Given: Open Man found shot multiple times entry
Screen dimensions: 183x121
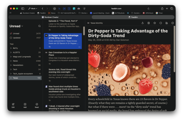Looking at the screenshot, I should pos(63,93).
